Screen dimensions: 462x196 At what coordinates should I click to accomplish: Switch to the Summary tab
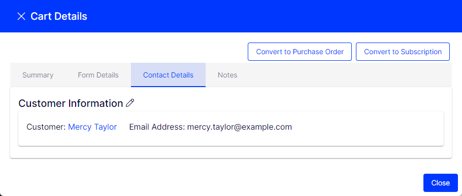pyautogui.click(x=38, y=75)
